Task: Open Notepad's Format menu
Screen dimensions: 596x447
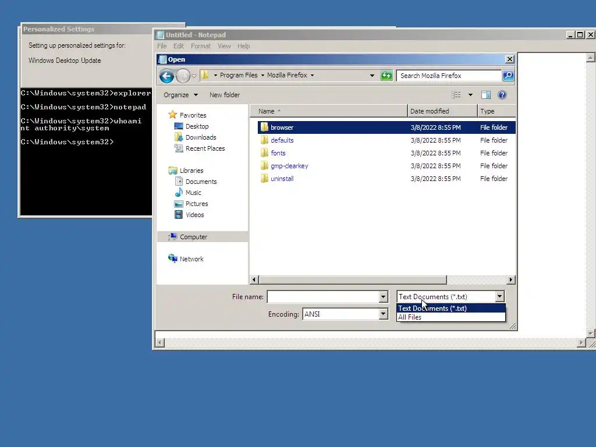Action: [201, 46]
